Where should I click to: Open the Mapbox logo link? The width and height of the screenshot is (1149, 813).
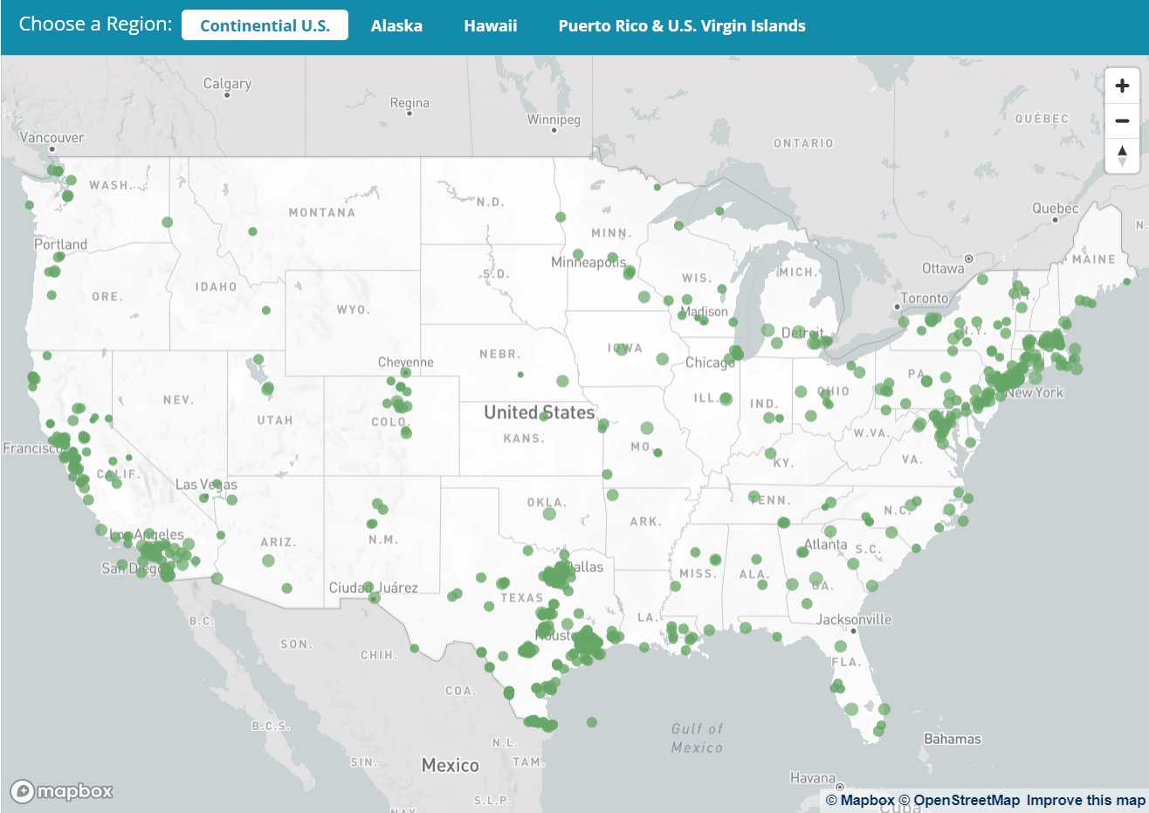tap(62, 791)
